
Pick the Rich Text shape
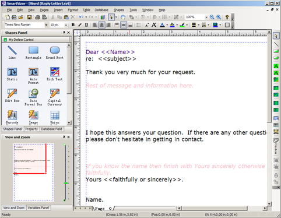55,72
